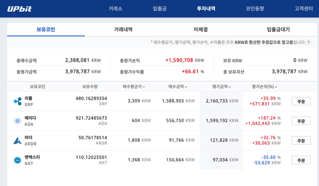Viewport: 319px width, 186px height.
Task: Select the 에이다 coin name
Action: (30, 118)
